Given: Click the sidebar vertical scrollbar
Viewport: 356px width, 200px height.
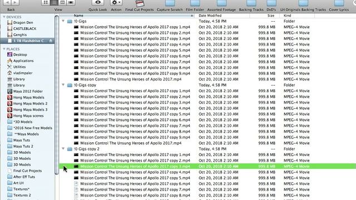Looking at the screenshot, I should point(56,95).
